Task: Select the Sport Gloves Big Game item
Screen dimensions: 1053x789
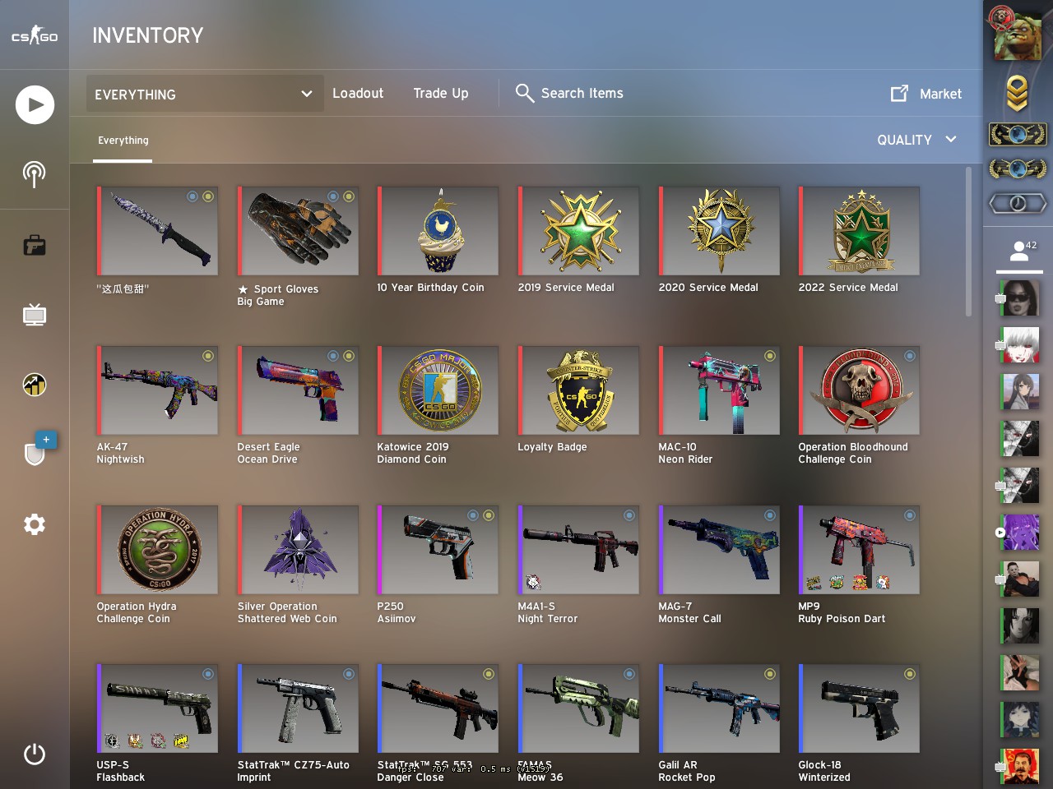Action: pos(298,231)
